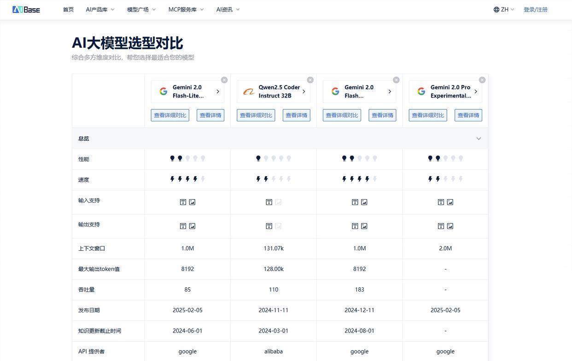Click 查看详情 for Gemini 2.0 Flash-Lite
The width and height of the screenshot is (572, 361).
point(210,115)
